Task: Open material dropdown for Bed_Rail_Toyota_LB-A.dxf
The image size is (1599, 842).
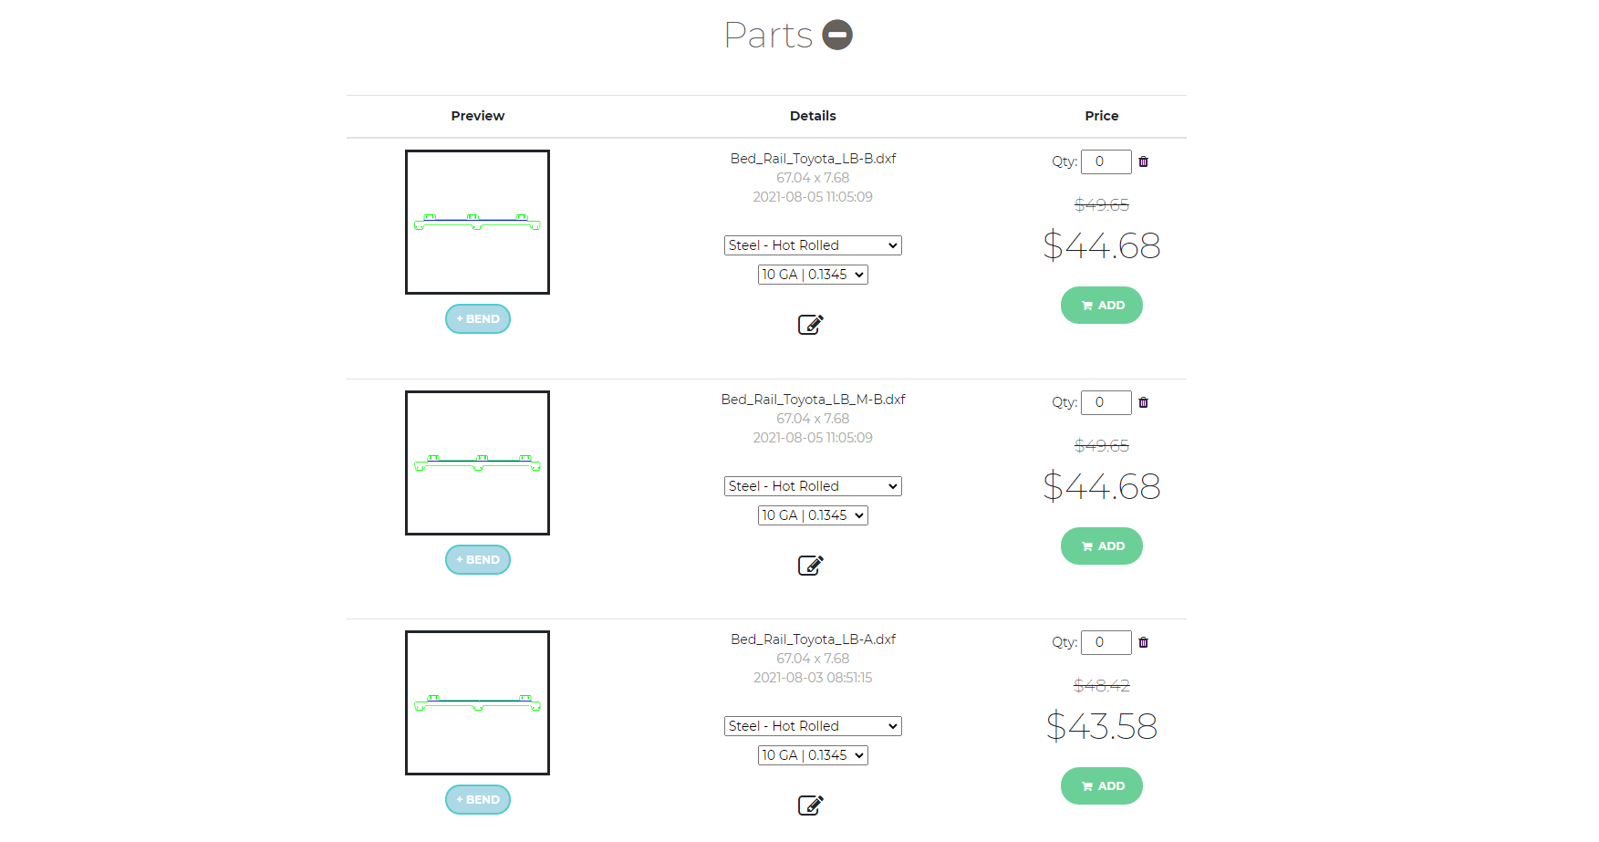Action: point(813,726)
